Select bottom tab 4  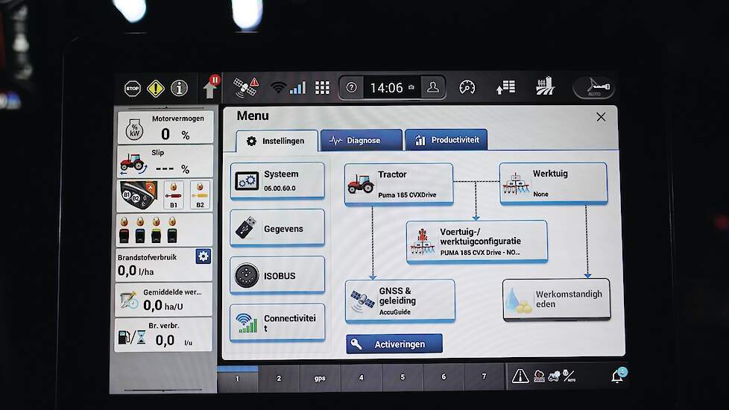pyautogui.click(x=362, y=377)
